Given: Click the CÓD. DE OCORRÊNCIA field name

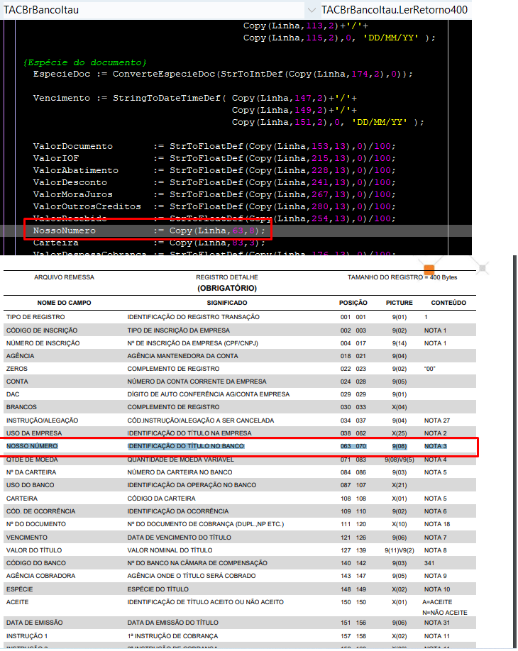Looking at the screenshot, I should click(40, 511).
